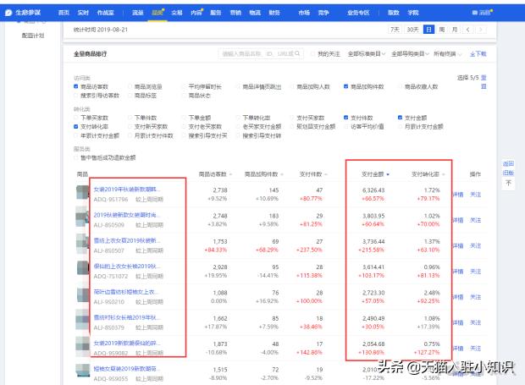Select 月 date granularity
Image resolution: width=525 pixels, height=385 pixels.
(455, 30)
